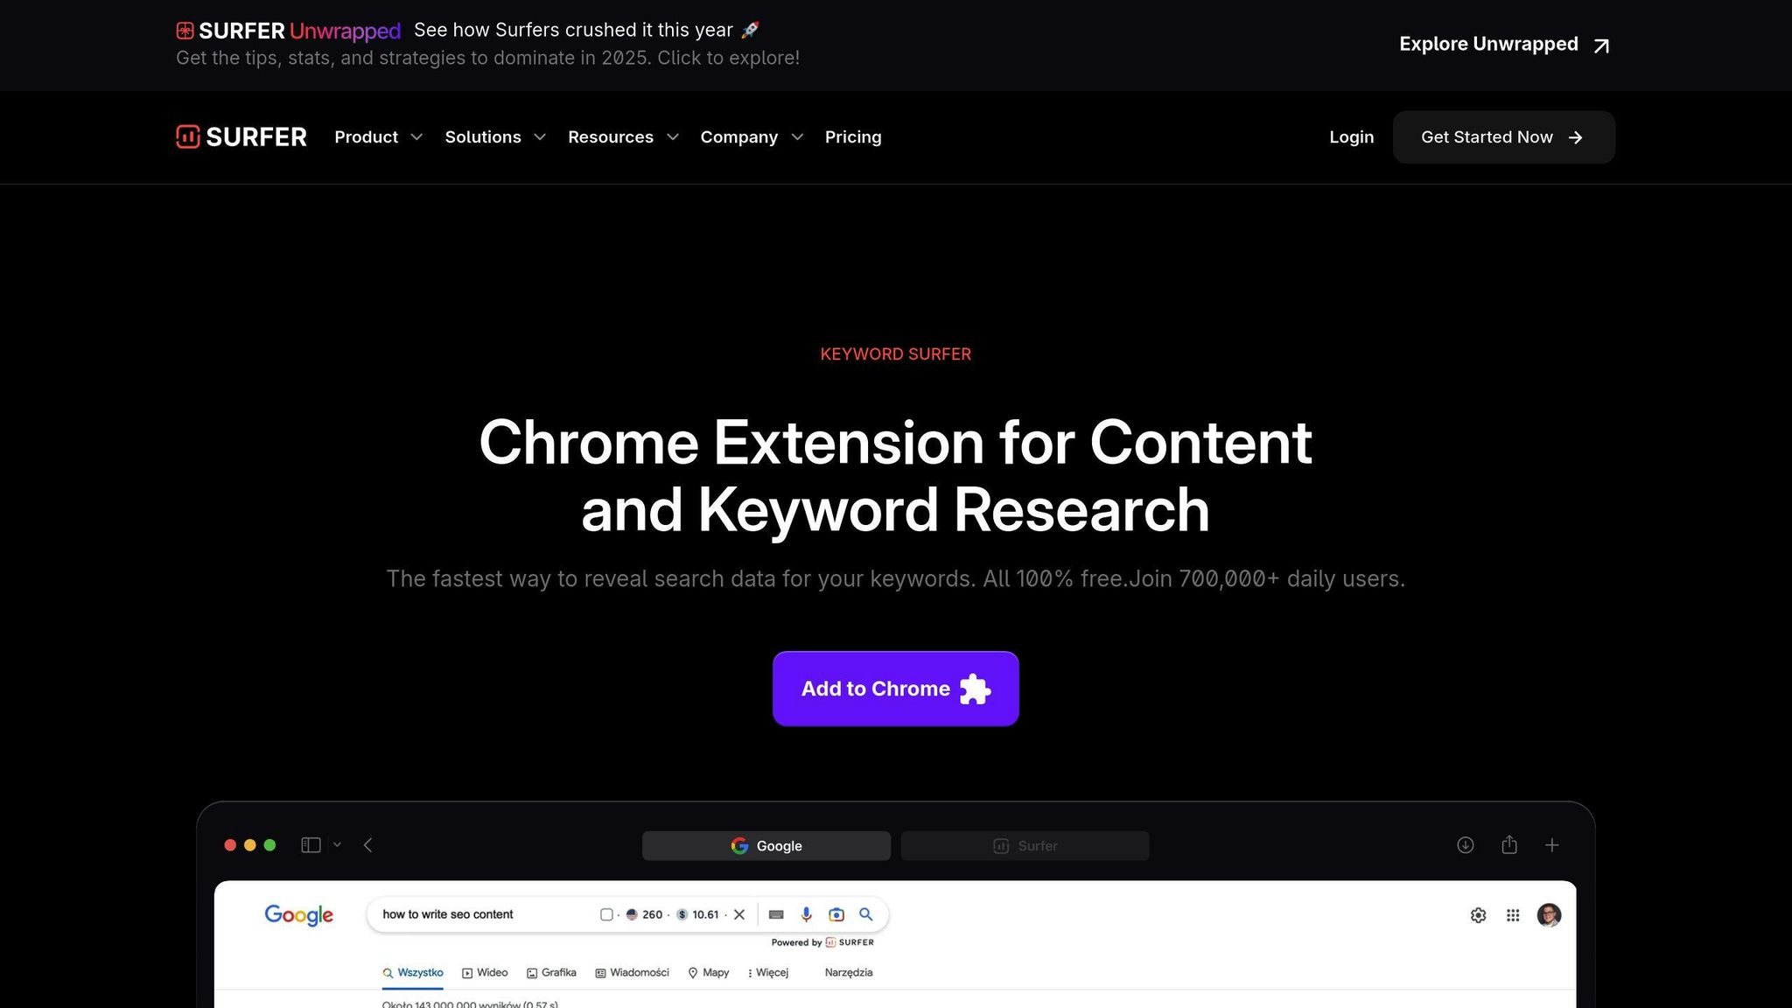Click the US flag search volume 260 value
This screenshot has height=1008, width=1792.
[644, 915]
